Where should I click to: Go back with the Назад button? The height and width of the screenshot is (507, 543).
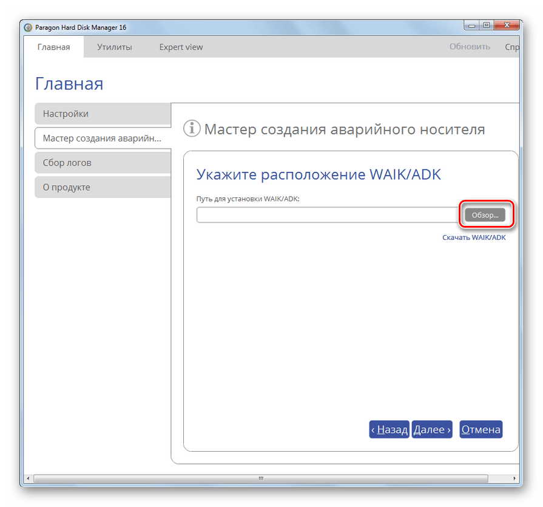click(x=389, y=429)
